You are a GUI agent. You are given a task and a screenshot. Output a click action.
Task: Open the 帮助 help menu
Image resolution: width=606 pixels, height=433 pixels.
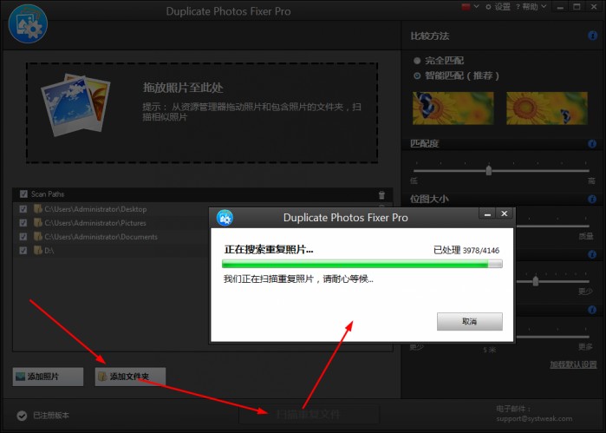[531, 7]
